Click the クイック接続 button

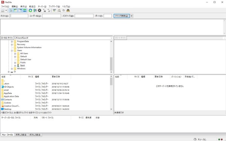pyautogui.click(x=122, y=16)
